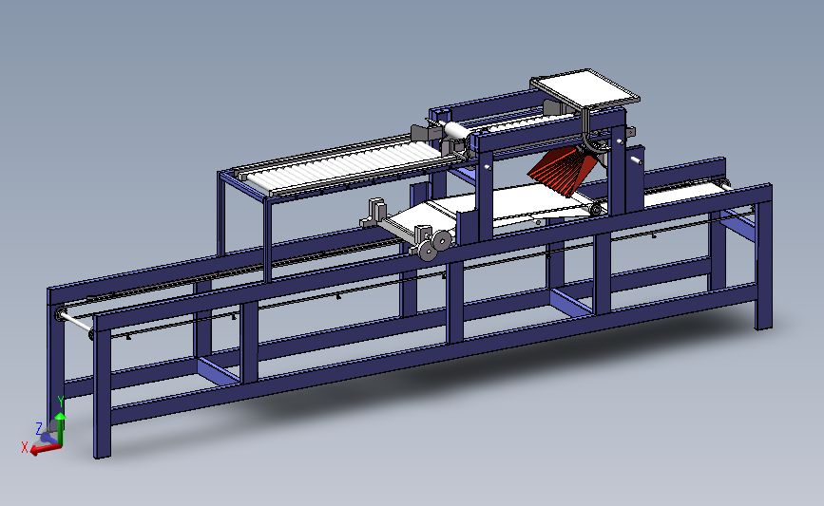The width and height of the screenshot is (824, 506).
Task: Select the pair of gray round rollers
Action: point(436,246)
